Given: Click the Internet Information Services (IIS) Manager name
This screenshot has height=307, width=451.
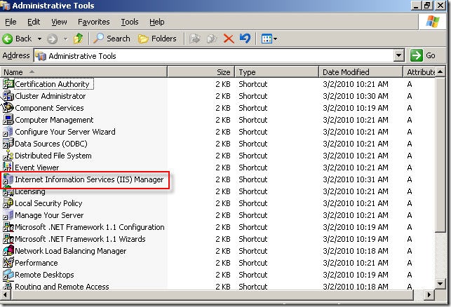Looking at the screenshot, I should [x=89, y=179].
